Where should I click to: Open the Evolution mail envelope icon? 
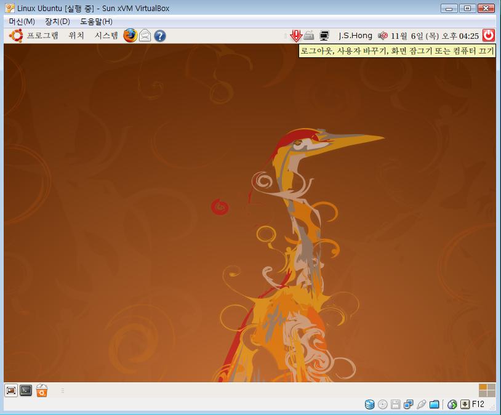tap(145, 36)
